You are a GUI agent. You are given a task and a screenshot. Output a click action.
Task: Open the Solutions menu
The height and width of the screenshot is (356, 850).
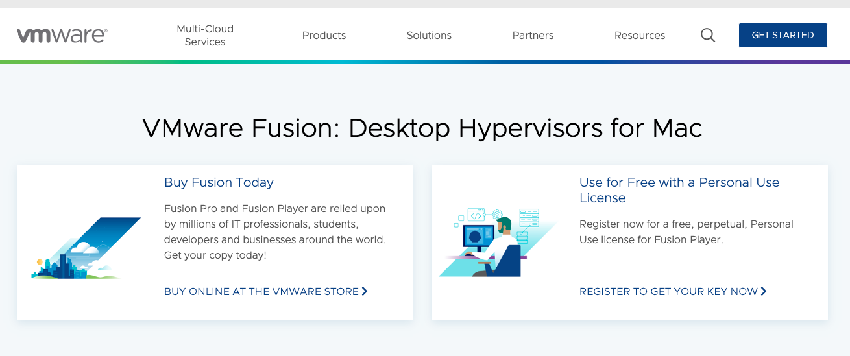pyautogui.click(x=429, y=35)
